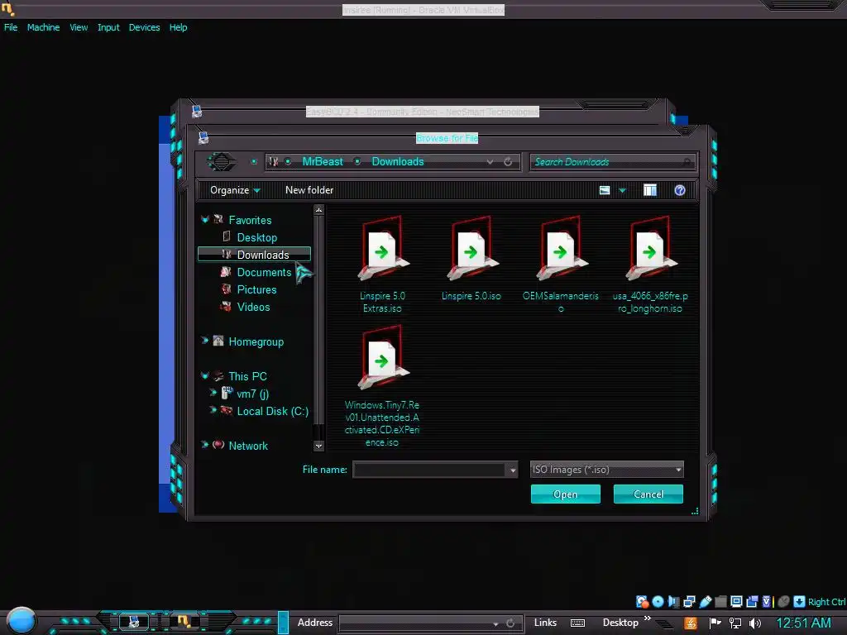Click the orange Java tray icon
This screenshot has height=635, width=847.
[691, 623]
